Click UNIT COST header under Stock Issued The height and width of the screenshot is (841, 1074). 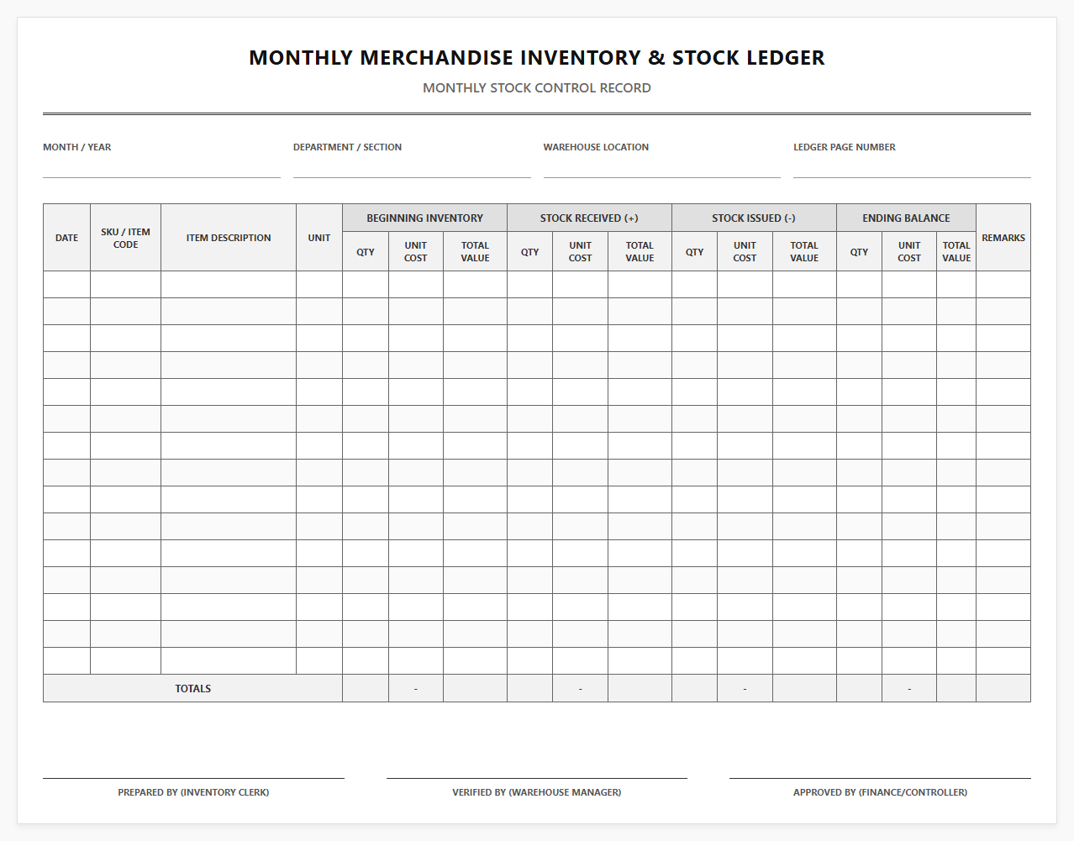pos(745,251)
